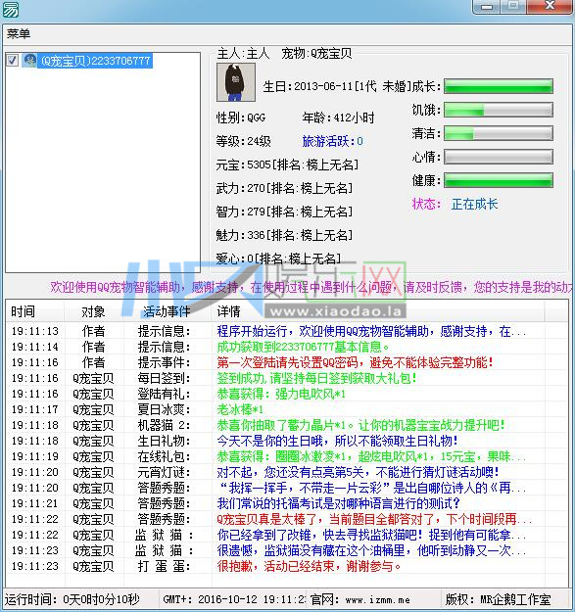
Task: Click the application icon in title bar
Action: (x=10, y=10)
